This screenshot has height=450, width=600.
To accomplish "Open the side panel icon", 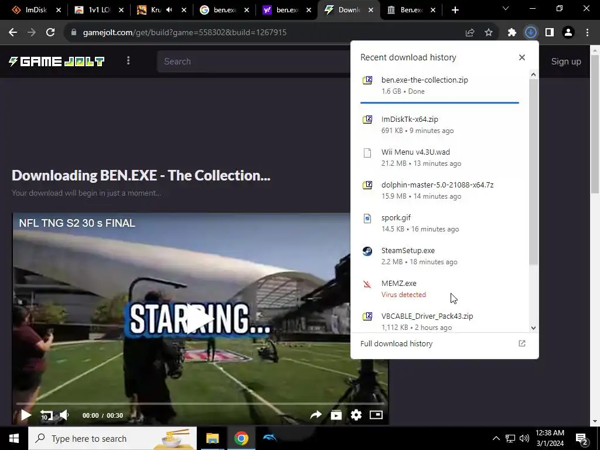I will point(550,33).
